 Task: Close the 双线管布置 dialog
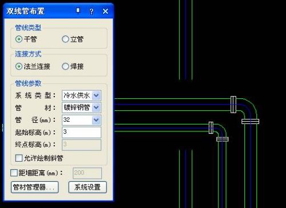(105, 11)
